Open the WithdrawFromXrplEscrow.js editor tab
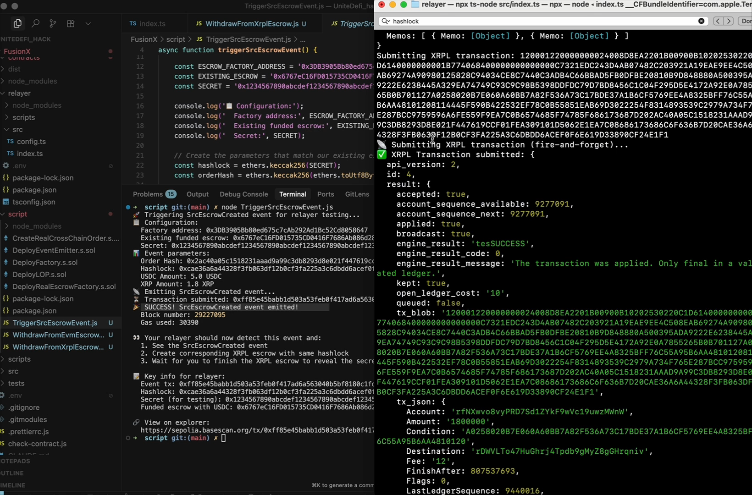The width and height of the screenshot is (752, 495). (x=252, y=23)
